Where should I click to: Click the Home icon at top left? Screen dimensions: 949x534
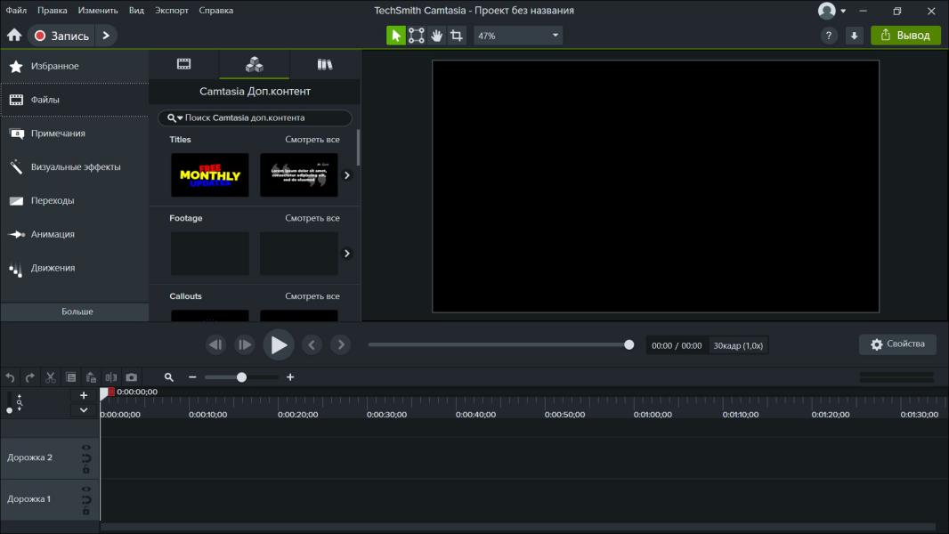point(14,36)
